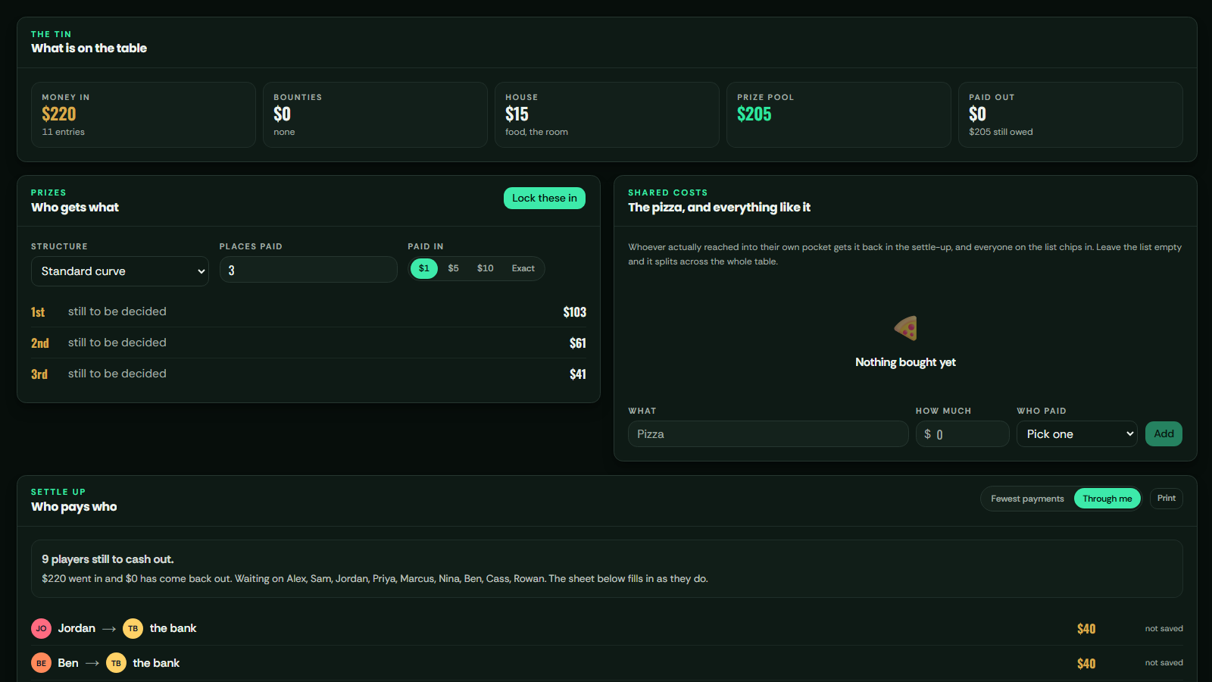
Task: Select the $10 rounding option
Action: coord(486,268)
